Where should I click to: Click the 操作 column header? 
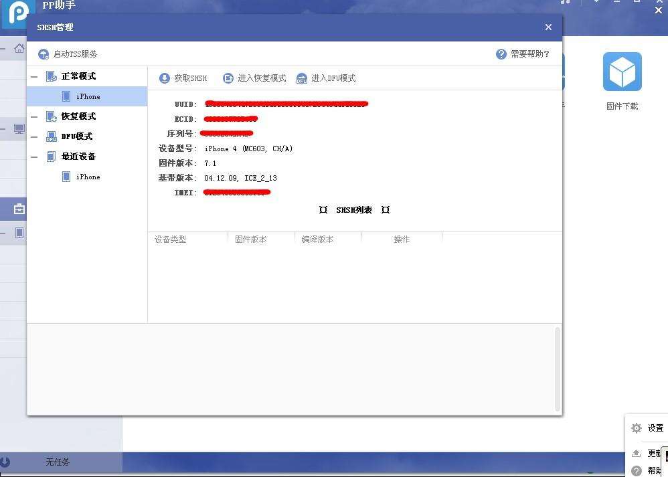(402, 240)
